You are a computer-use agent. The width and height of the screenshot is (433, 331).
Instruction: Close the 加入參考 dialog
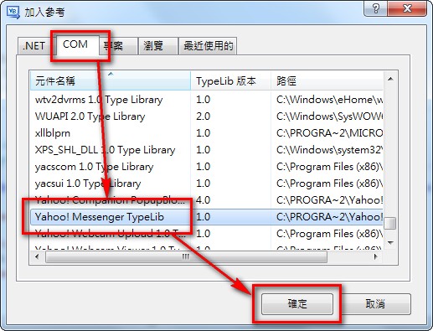[x=407, y=9]
